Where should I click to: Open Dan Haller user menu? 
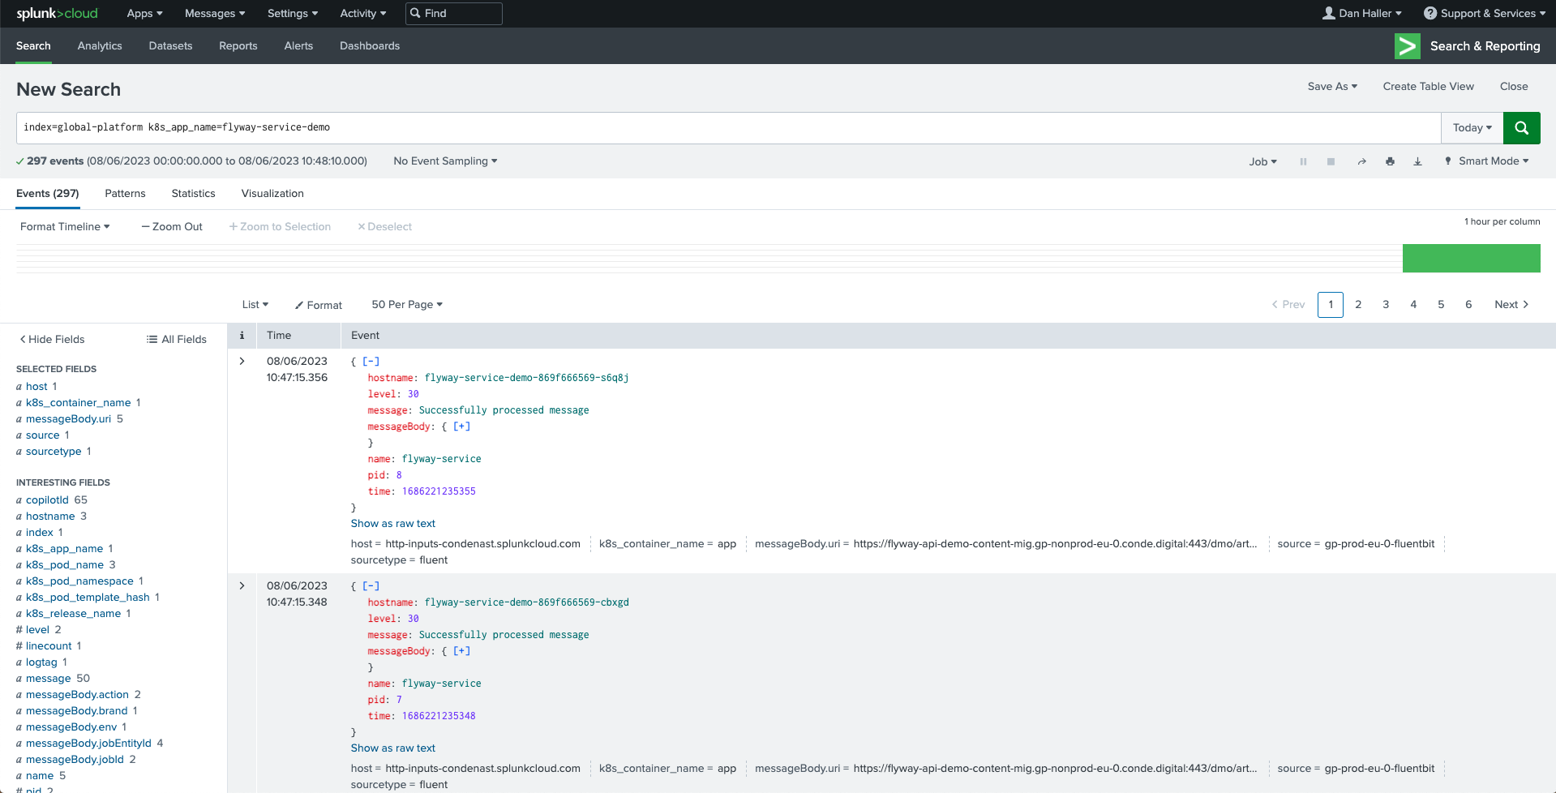click(1361, 13)
